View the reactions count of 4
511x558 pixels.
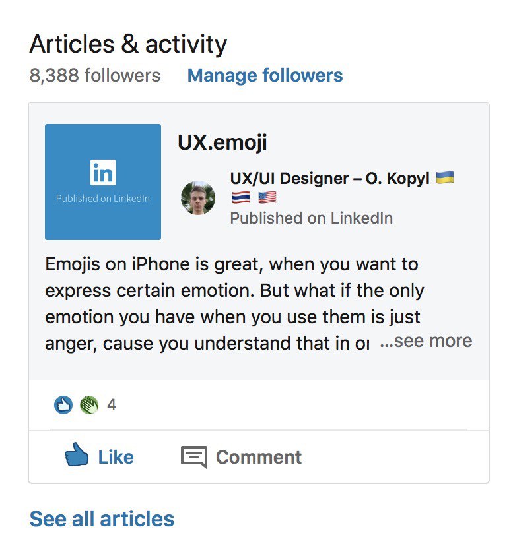pyautogui.click(x=112, y=405)
